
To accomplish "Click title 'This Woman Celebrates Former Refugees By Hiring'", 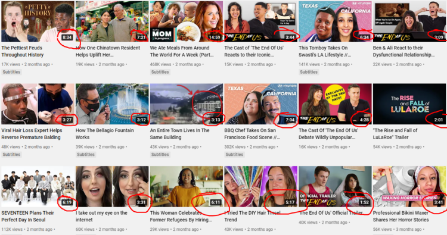I will coord(181,216).
